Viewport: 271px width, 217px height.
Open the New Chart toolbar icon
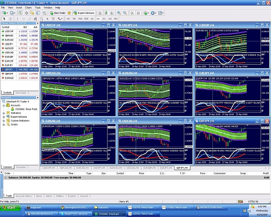(x=4, y=13)
